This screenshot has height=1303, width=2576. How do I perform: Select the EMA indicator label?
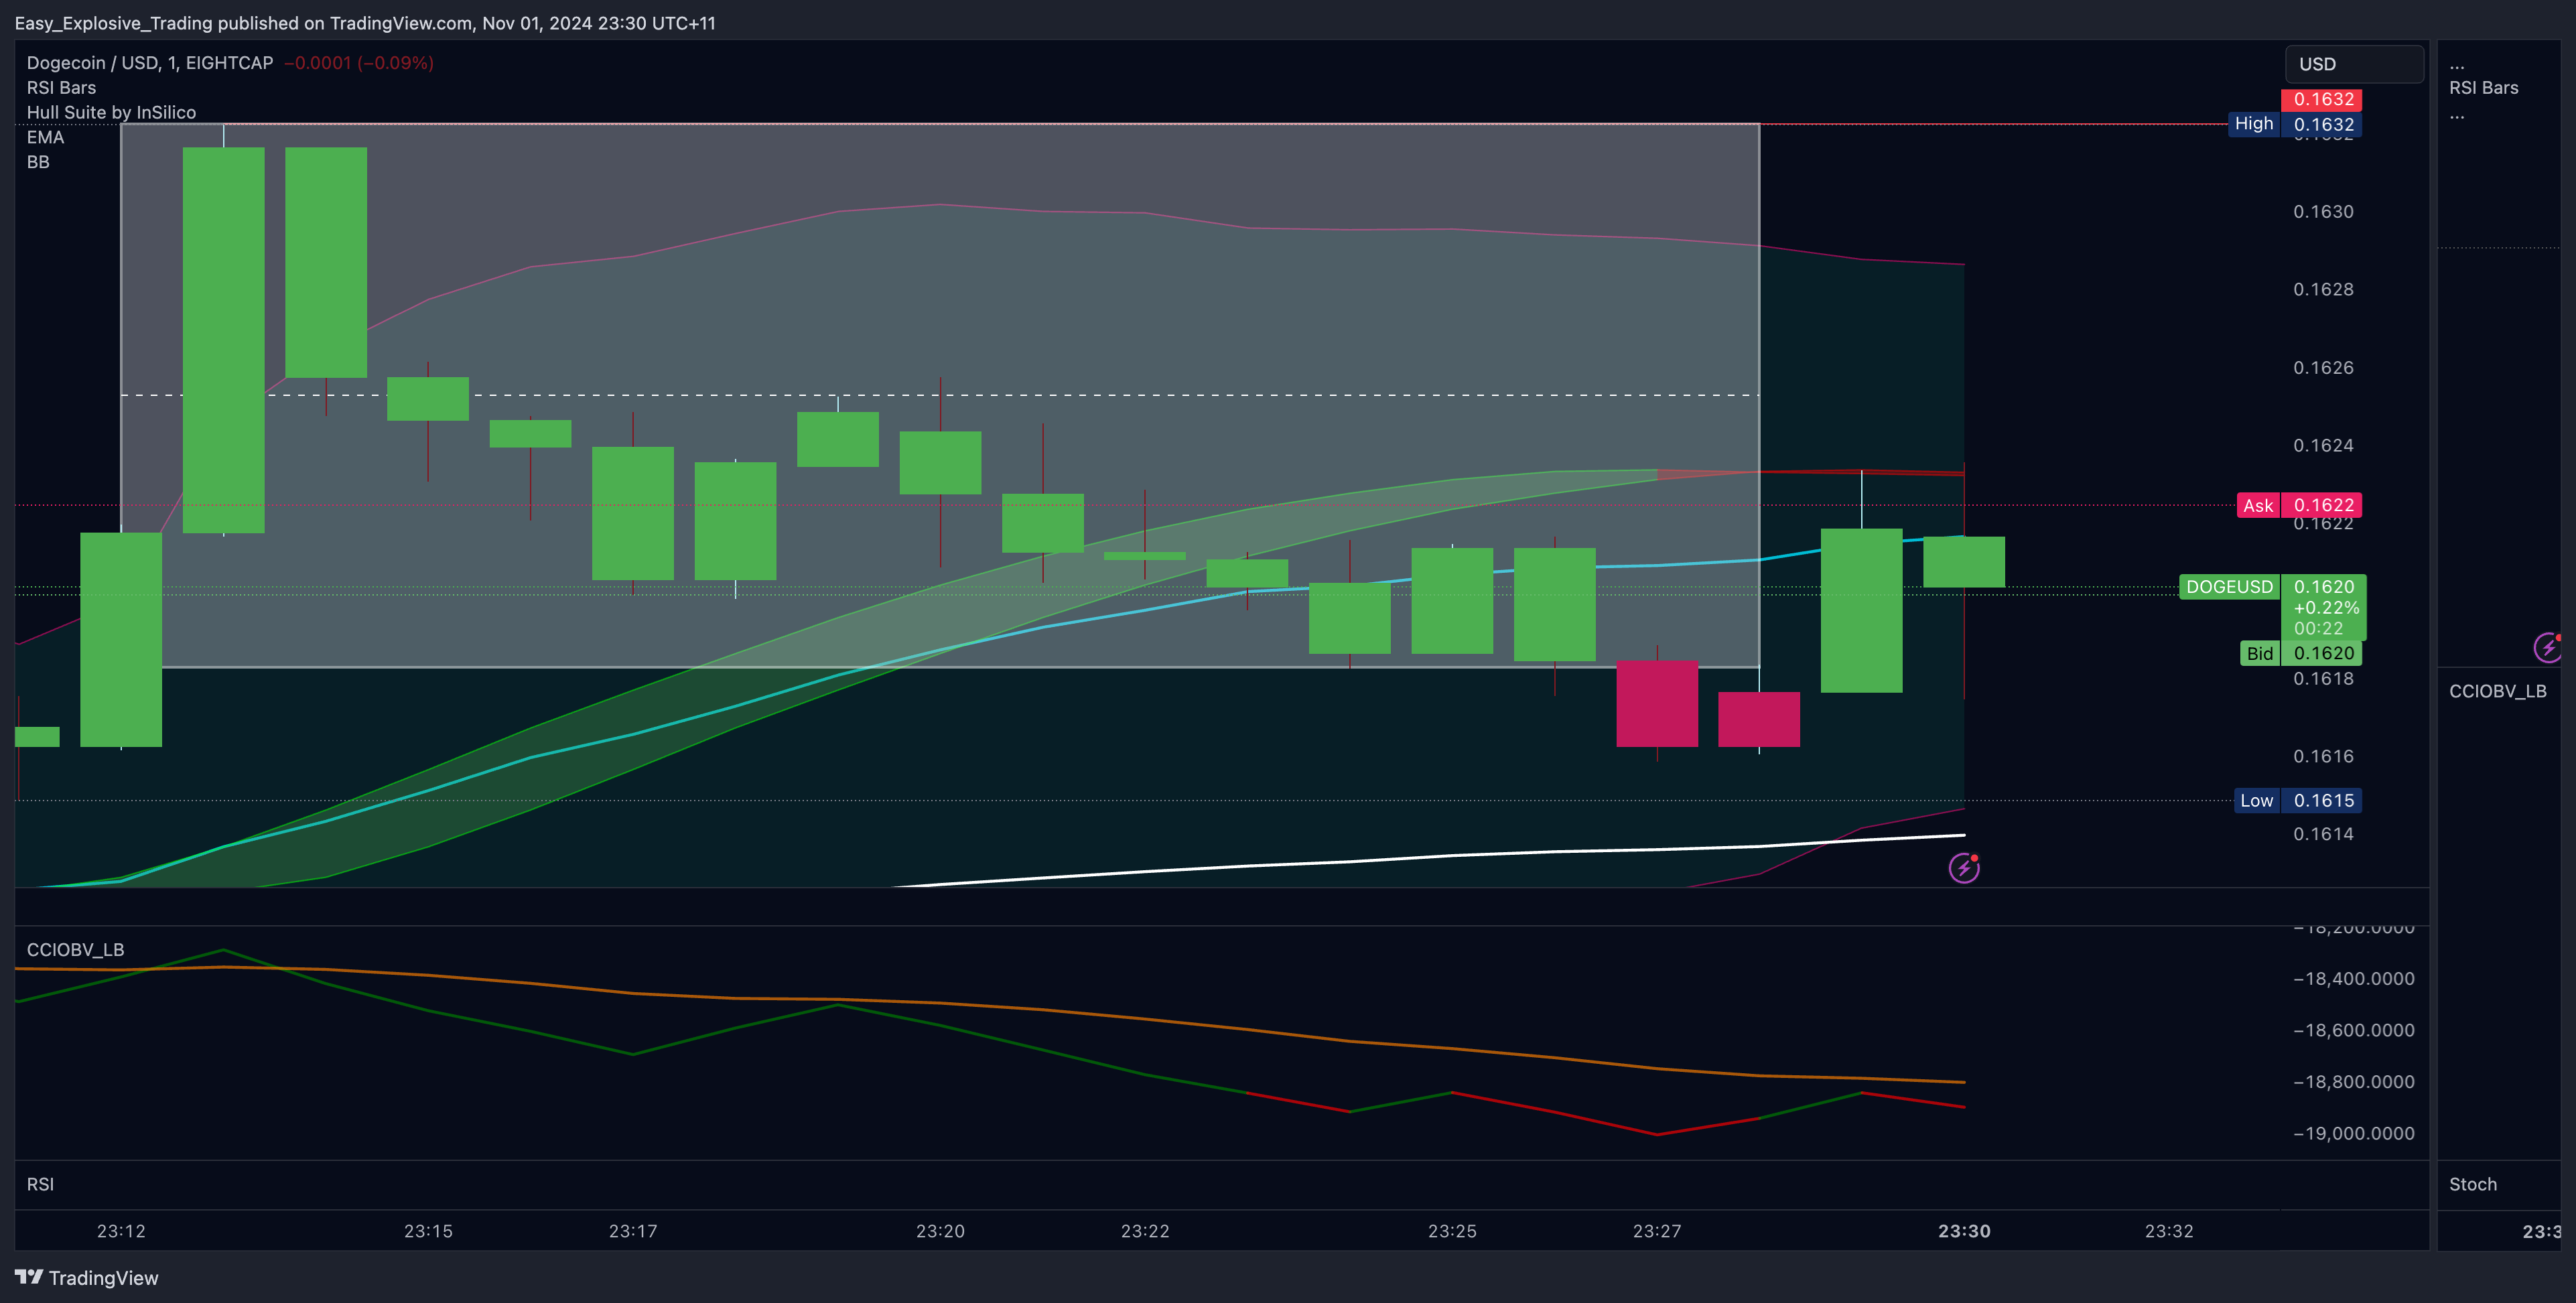coord(45,137)
